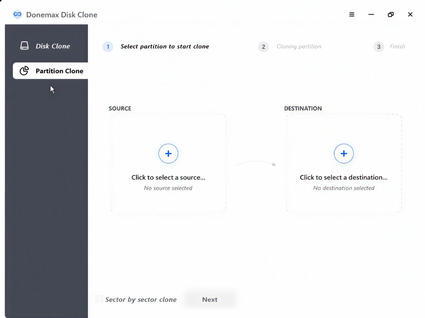Click the 'Finish' step label
Screen dimensions: 425x318
(398, 47)
